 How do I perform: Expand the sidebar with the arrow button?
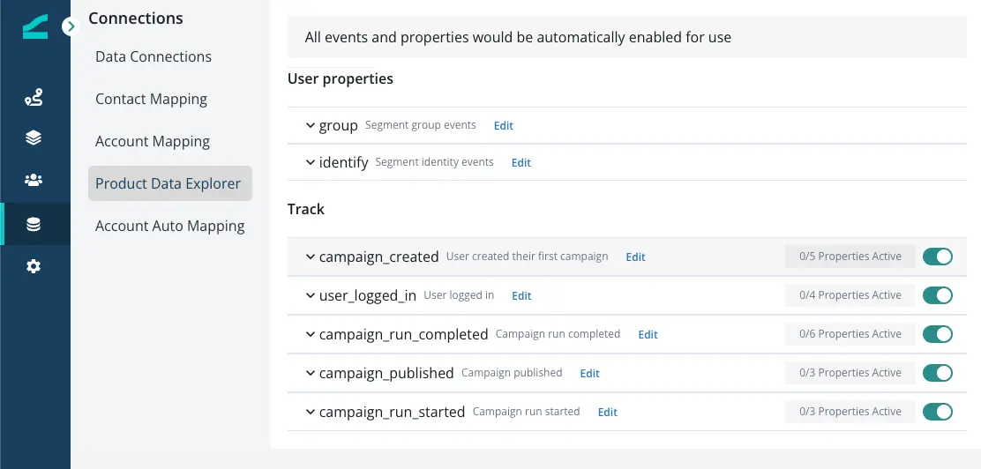(71, 26)
